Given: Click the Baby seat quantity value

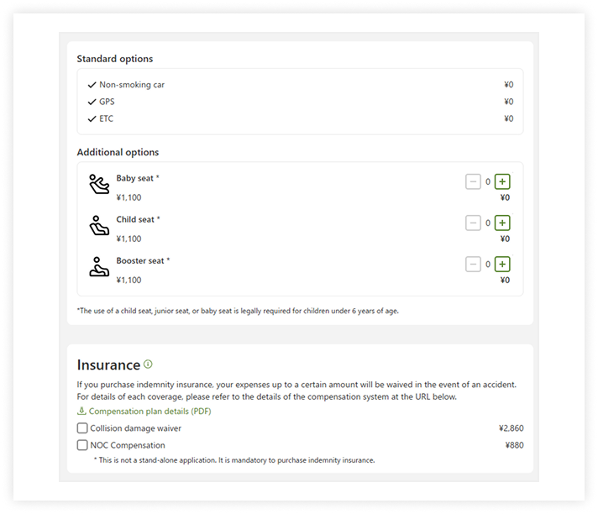Looking at the screenshot, I should [488, 182].
